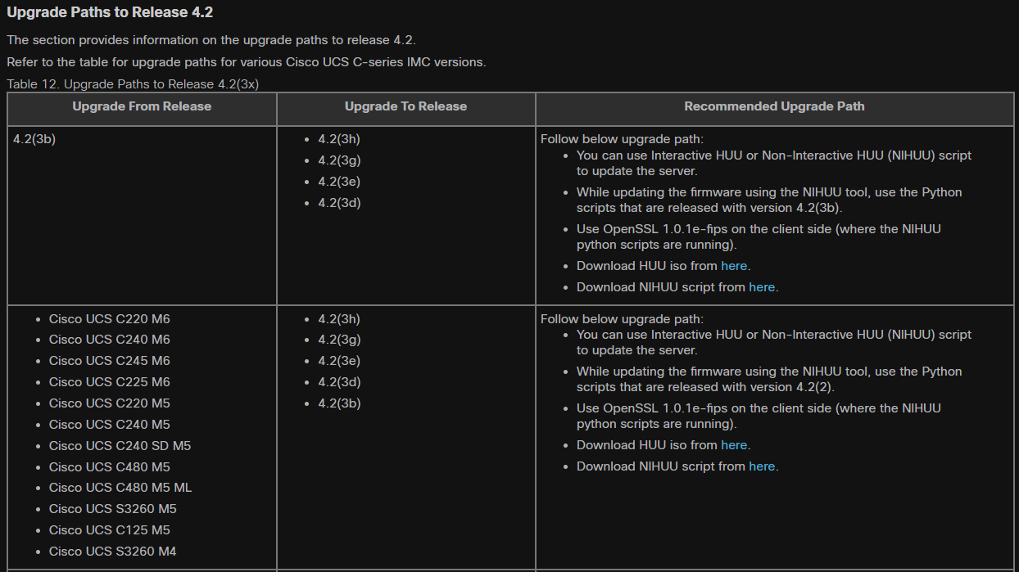The width and height of the screenshot is (1019, 572).
Task: Click the first row's 'Follow below upgrade path:' text
Action: pyautogui.click(x=622, y=139)
